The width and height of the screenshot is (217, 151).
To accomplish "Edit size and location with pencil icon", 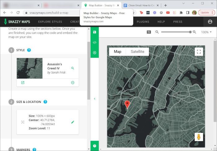I will pyautogui.click(x=73, y=122).
